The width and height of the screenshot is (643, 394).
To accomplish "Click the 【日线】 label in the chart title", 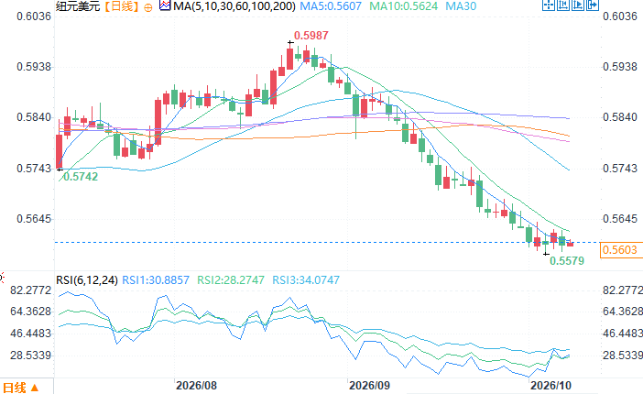I will 122,6.
